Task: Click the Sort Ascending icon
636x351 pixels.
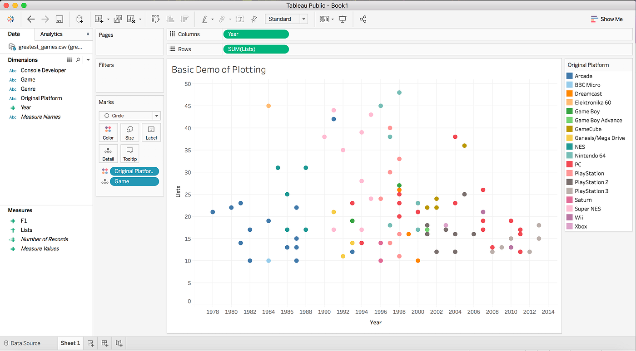Action: 170,19
